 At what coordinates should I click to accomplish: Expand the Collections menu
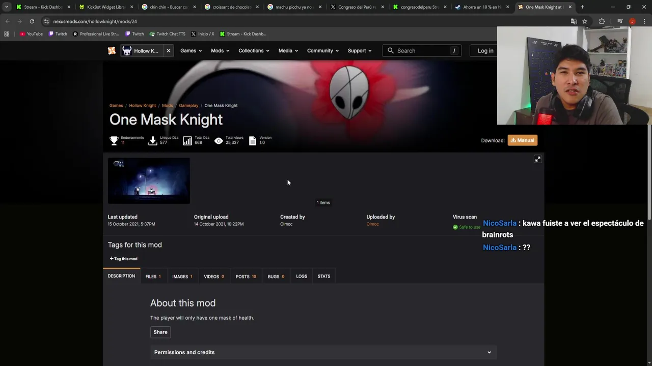[x=254, y=51]
